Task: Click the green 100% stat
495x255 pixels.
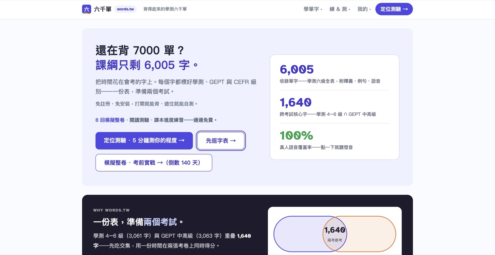Action: pos(296,135)
